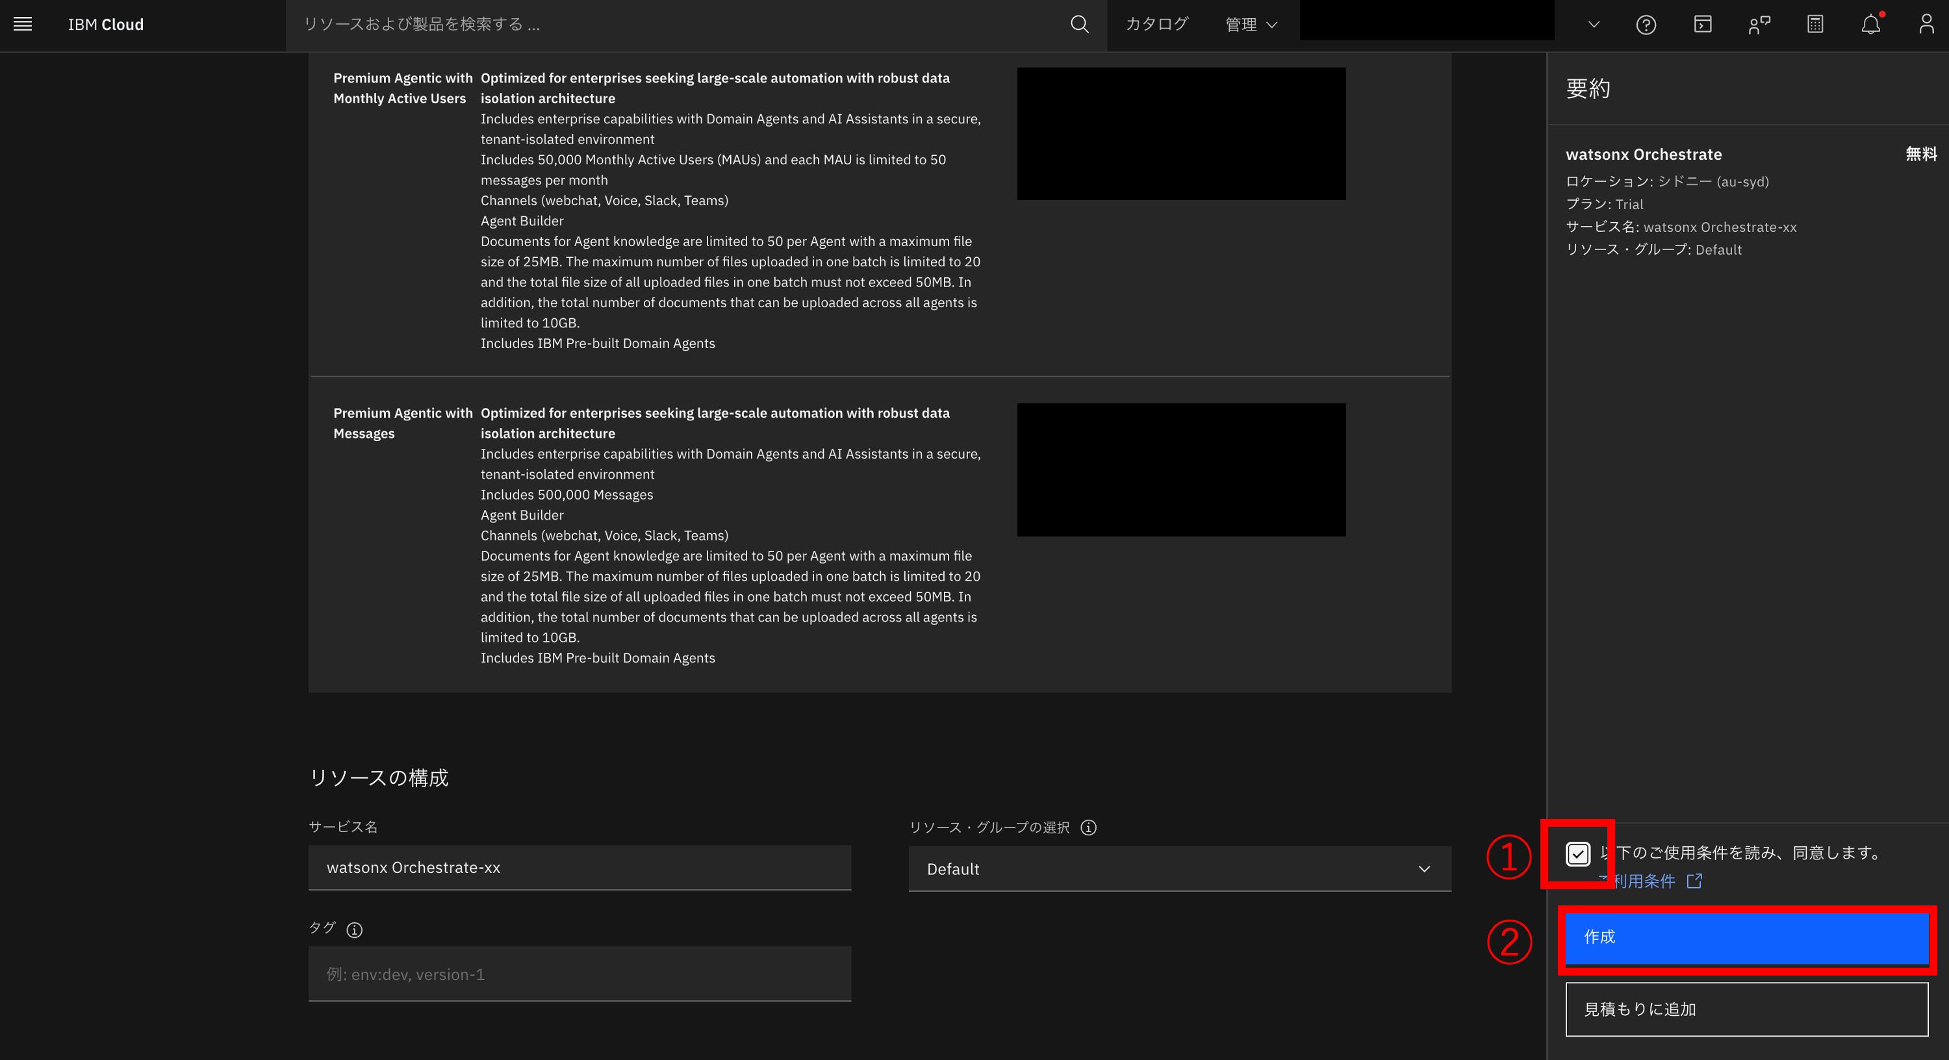
Task: Click the 見積もりに追加 button
Action: click(1746, 1009)
